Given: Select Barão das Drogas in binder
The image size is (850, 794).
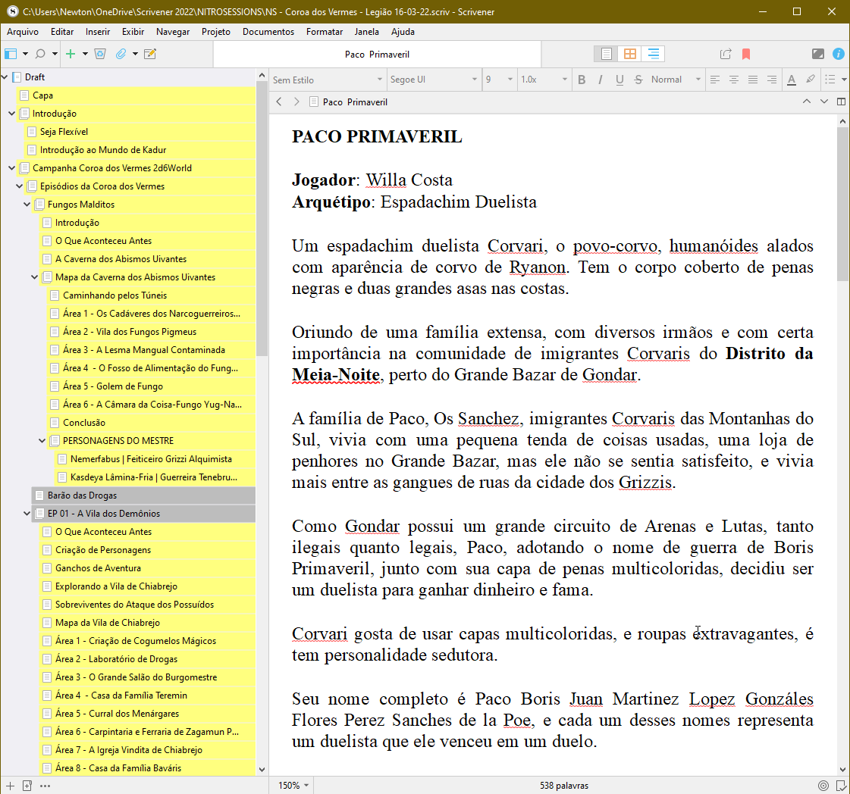Looking at the screenshot, I should 143,495.
